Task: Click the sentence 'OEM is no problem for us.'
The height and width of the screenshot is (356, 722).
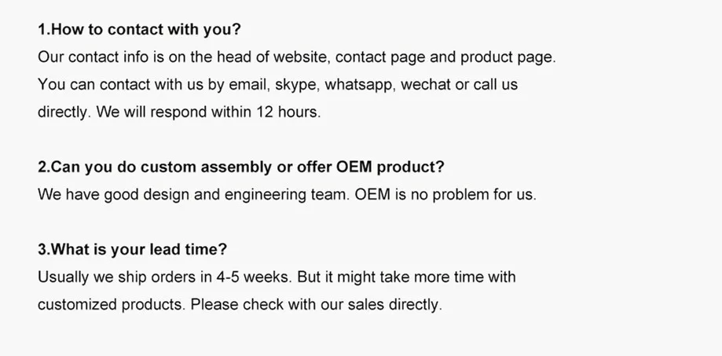Action: [445, 194]
